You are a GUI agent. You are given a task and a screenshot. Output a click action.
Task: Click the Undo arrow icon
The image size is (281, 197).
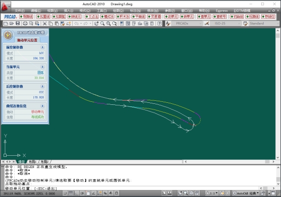click(77, 23)
